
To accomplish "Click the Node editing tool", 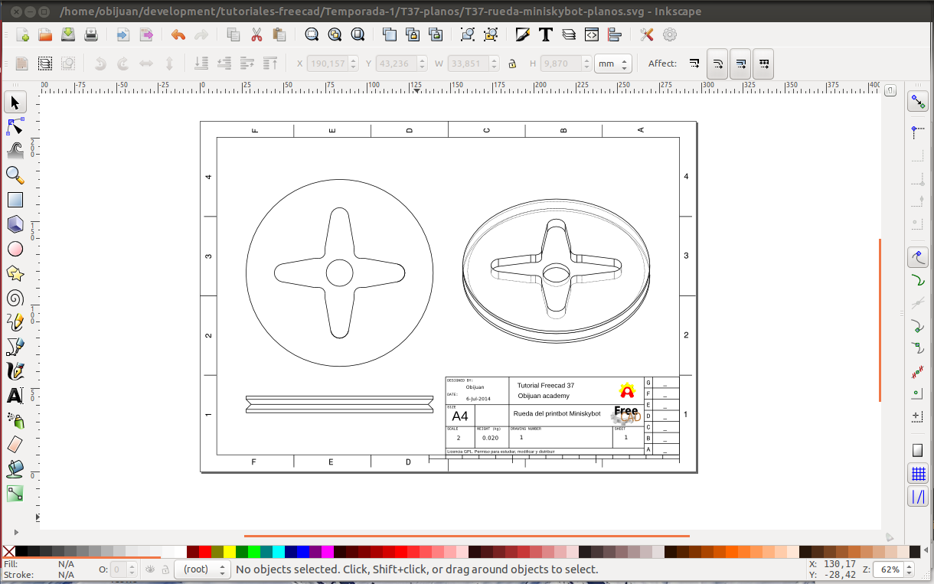I will point(15,126).
